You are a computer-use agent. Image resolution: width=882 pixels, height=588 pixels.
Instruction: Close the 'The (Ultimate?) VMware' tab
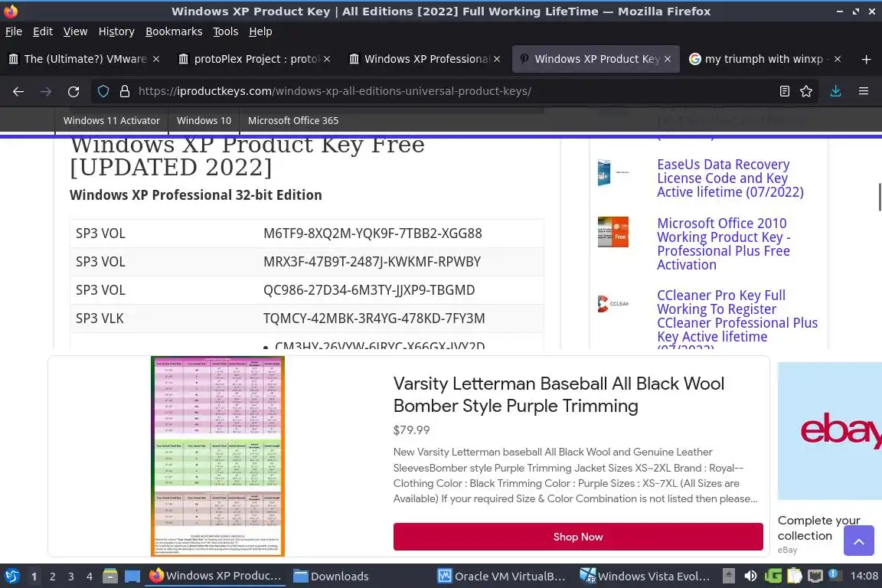tap(156, 59)
